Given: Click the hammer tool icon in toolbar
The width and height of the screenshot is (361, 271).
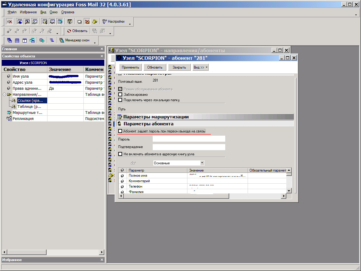Looking at the screenshot, I should pos(27,22).
